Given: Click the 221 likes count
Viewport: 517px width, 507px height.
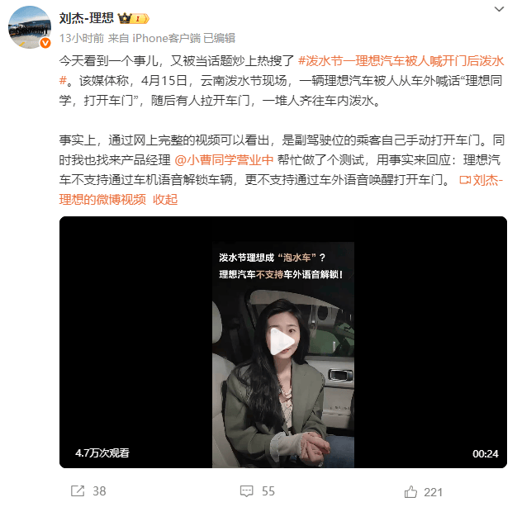Looking at the screenshot, I should click(x=433, y=492).
